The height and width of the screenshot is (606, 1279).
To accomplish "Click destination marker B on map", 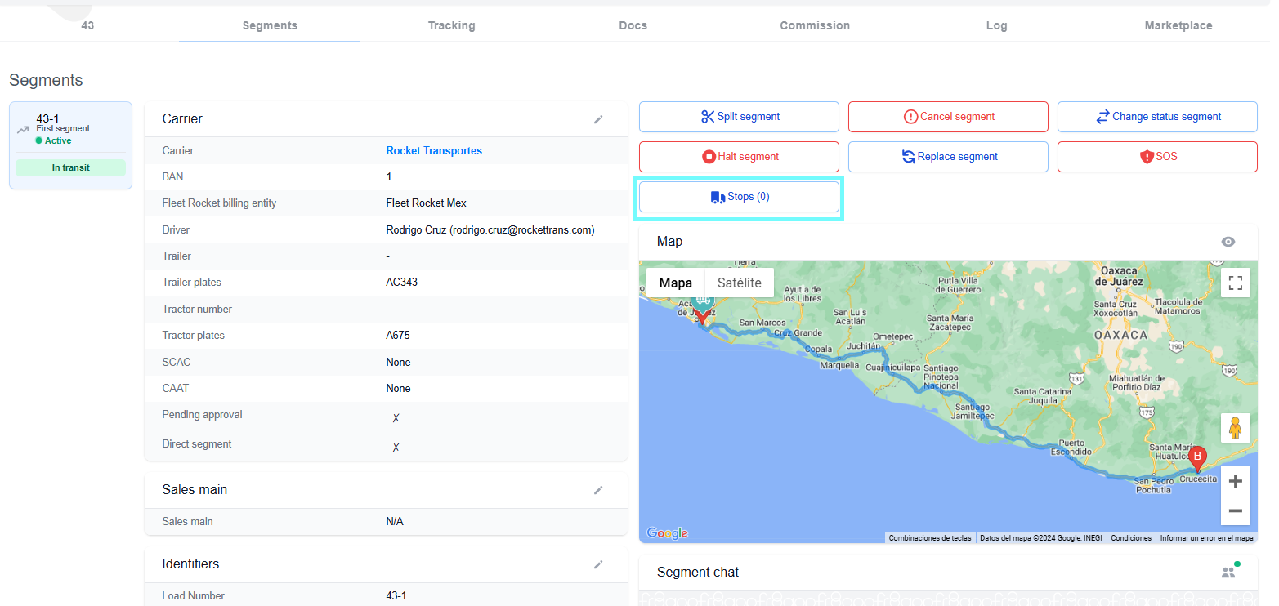I will click(1197, 457).
